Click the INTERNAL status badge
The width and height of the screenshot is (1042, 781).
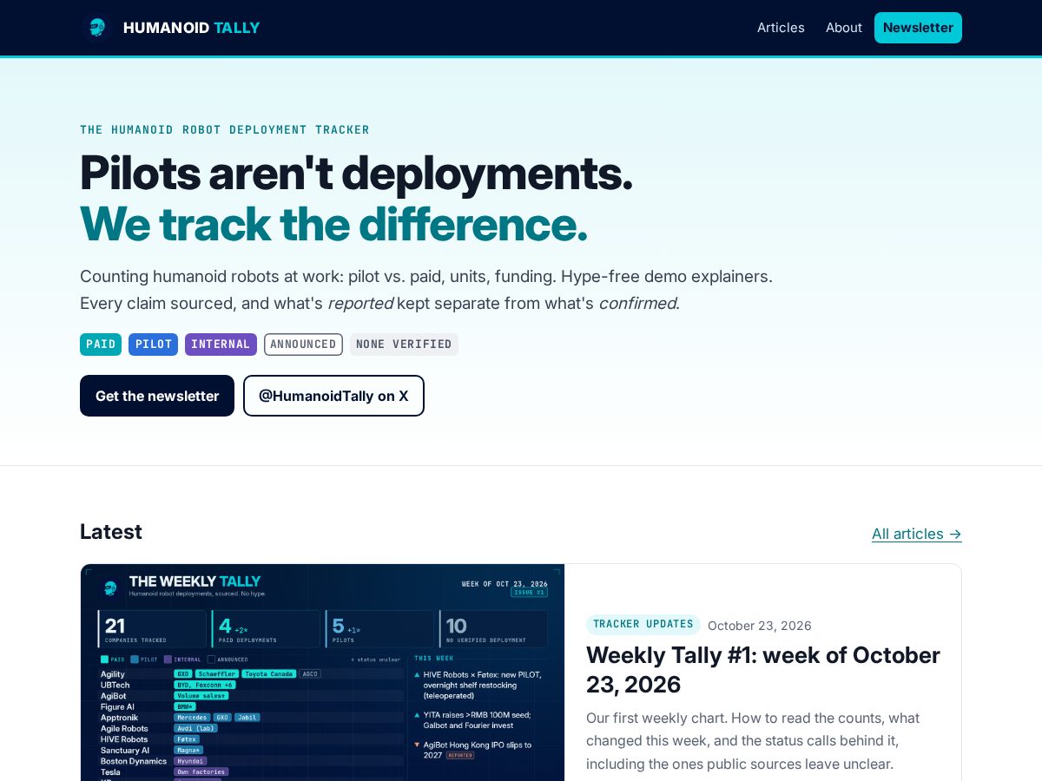point(221,345)
